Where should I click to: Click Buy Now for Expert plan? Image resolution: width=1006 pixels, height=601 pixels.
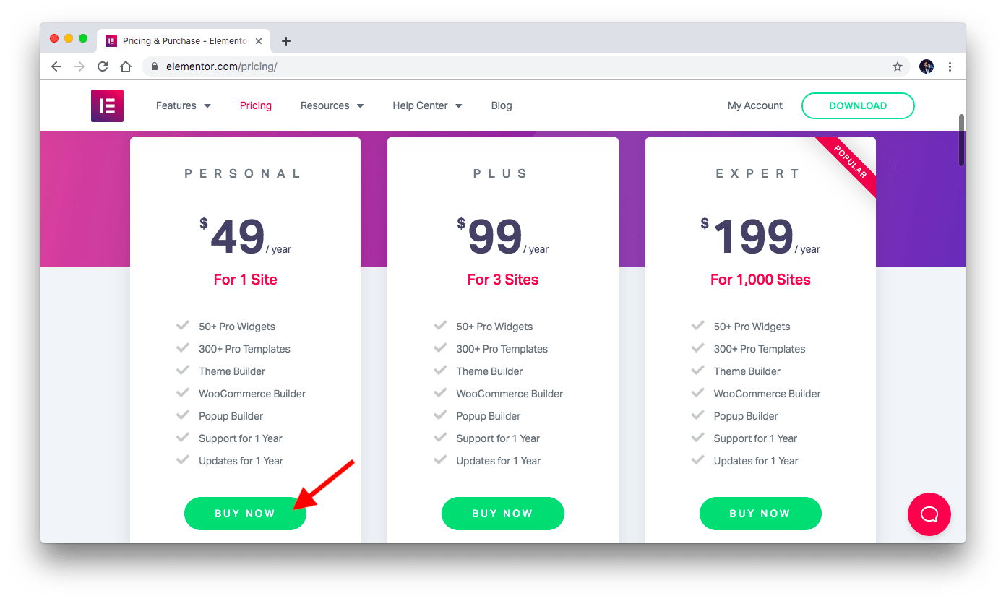[760, 514]
